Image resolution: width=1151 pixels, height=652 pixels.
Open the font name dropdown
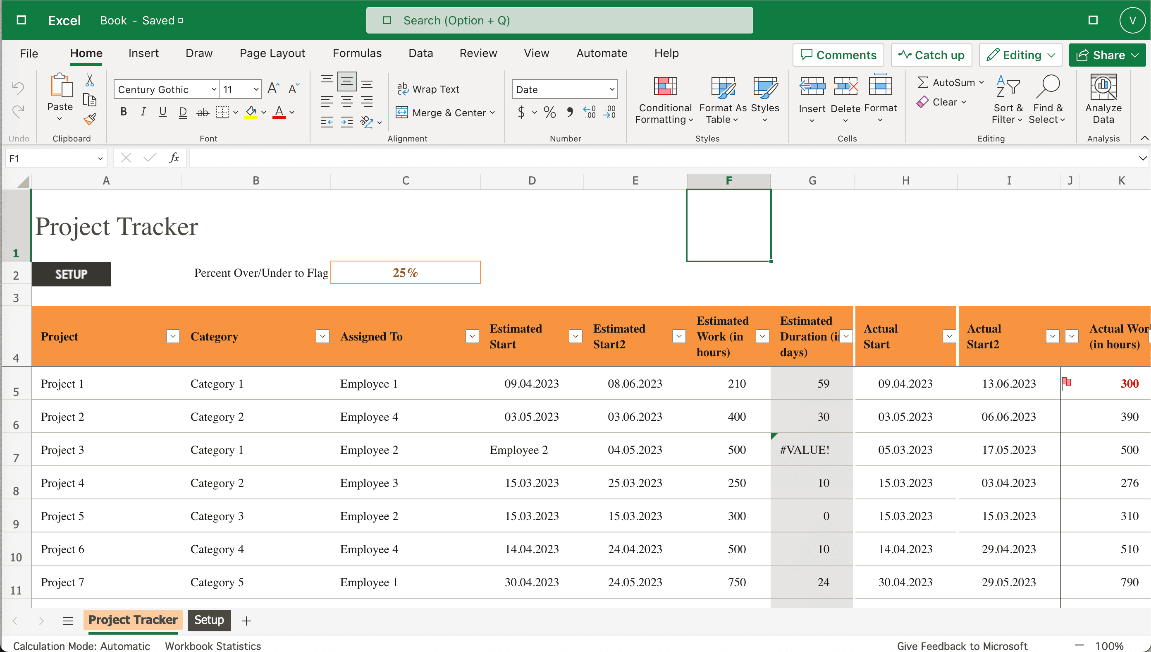[214, 89]
